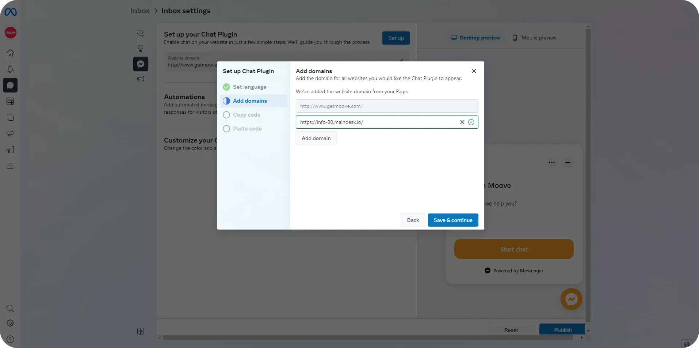Screen dimensions: 699x348
Task: Switch to Desktop preview
Action: point(475,37)
